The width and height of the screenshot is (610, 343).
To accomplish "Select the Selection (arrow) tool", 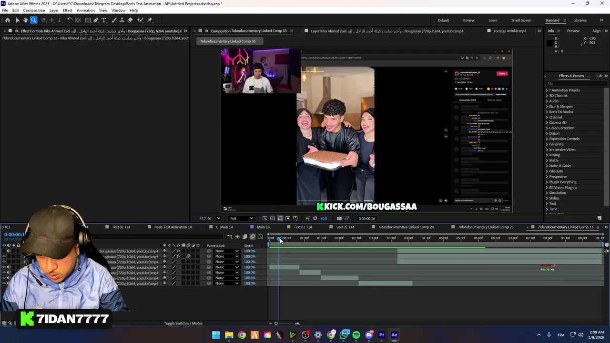I will 17,20.
